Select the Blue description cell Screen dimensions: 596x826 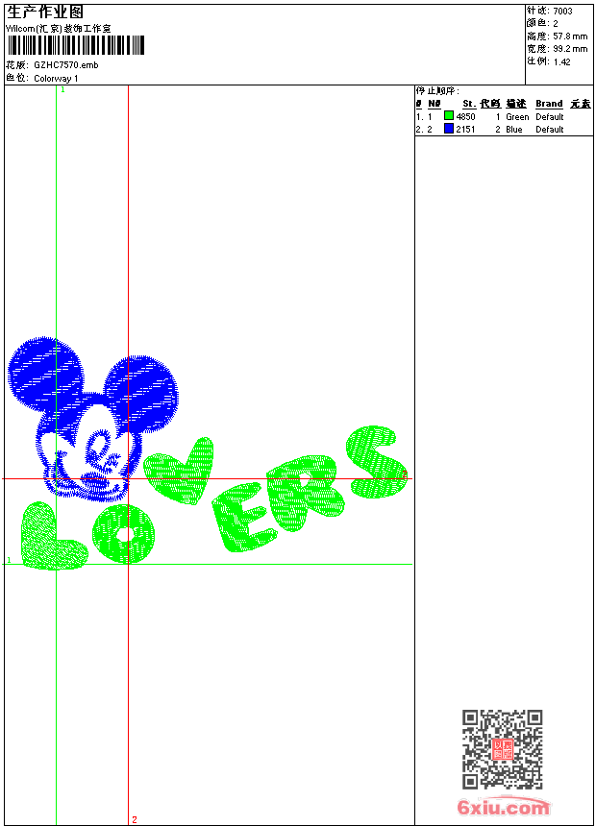pos(514,130)
